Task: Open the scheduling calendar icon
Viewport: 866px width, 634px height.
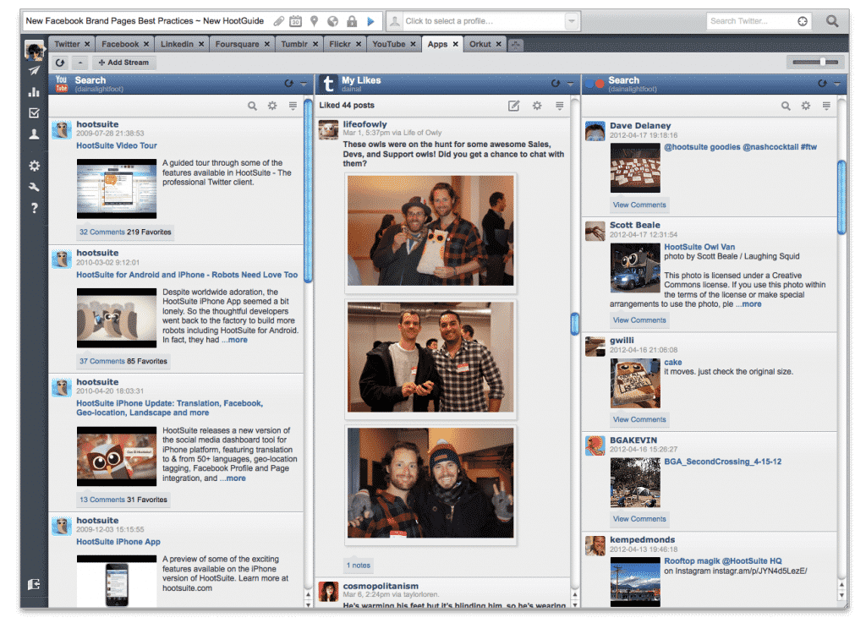Action: coord(296,21)
